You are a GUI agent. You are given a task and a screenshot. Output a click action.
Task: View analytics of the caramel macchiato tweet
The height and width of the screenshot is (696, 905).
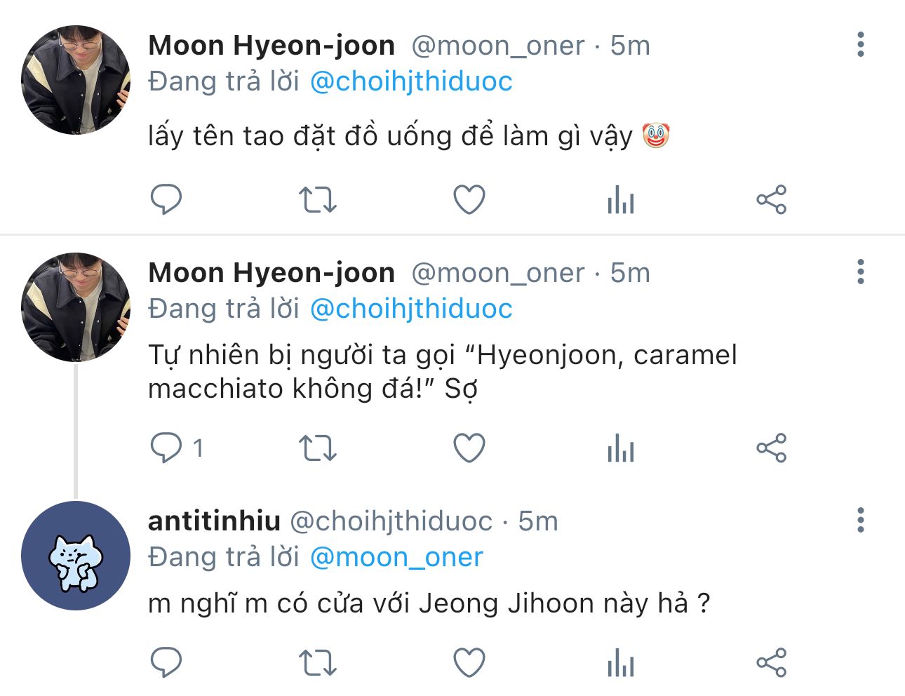621,448
